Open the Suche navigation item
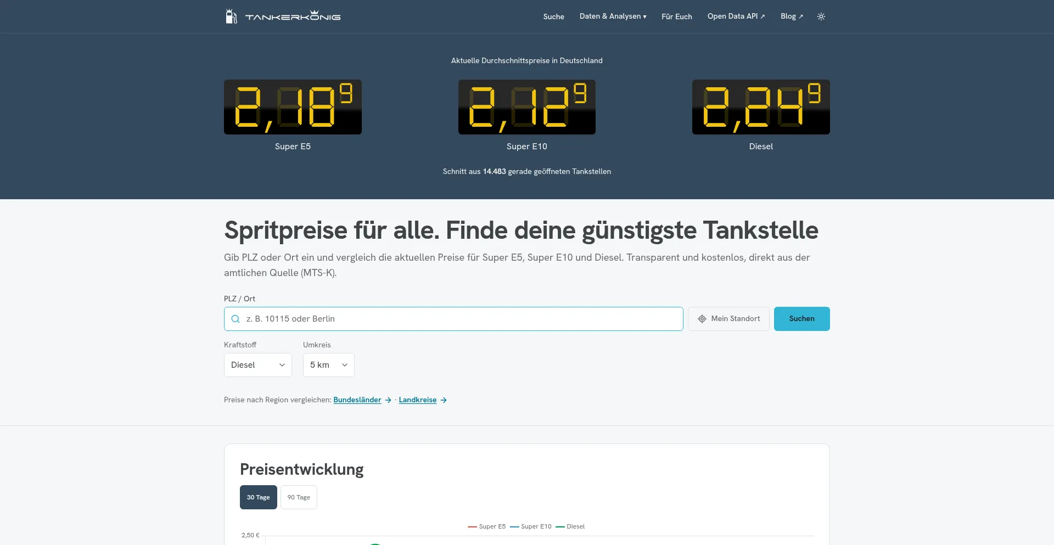 tap(553, 16)
